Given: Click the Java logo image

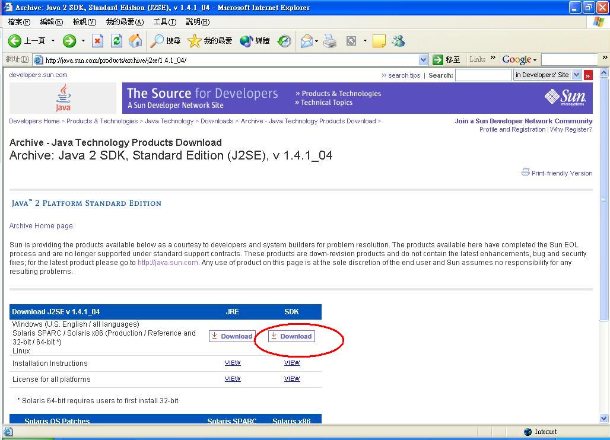Looking at the screenshot, I should (x=63, y=98).
